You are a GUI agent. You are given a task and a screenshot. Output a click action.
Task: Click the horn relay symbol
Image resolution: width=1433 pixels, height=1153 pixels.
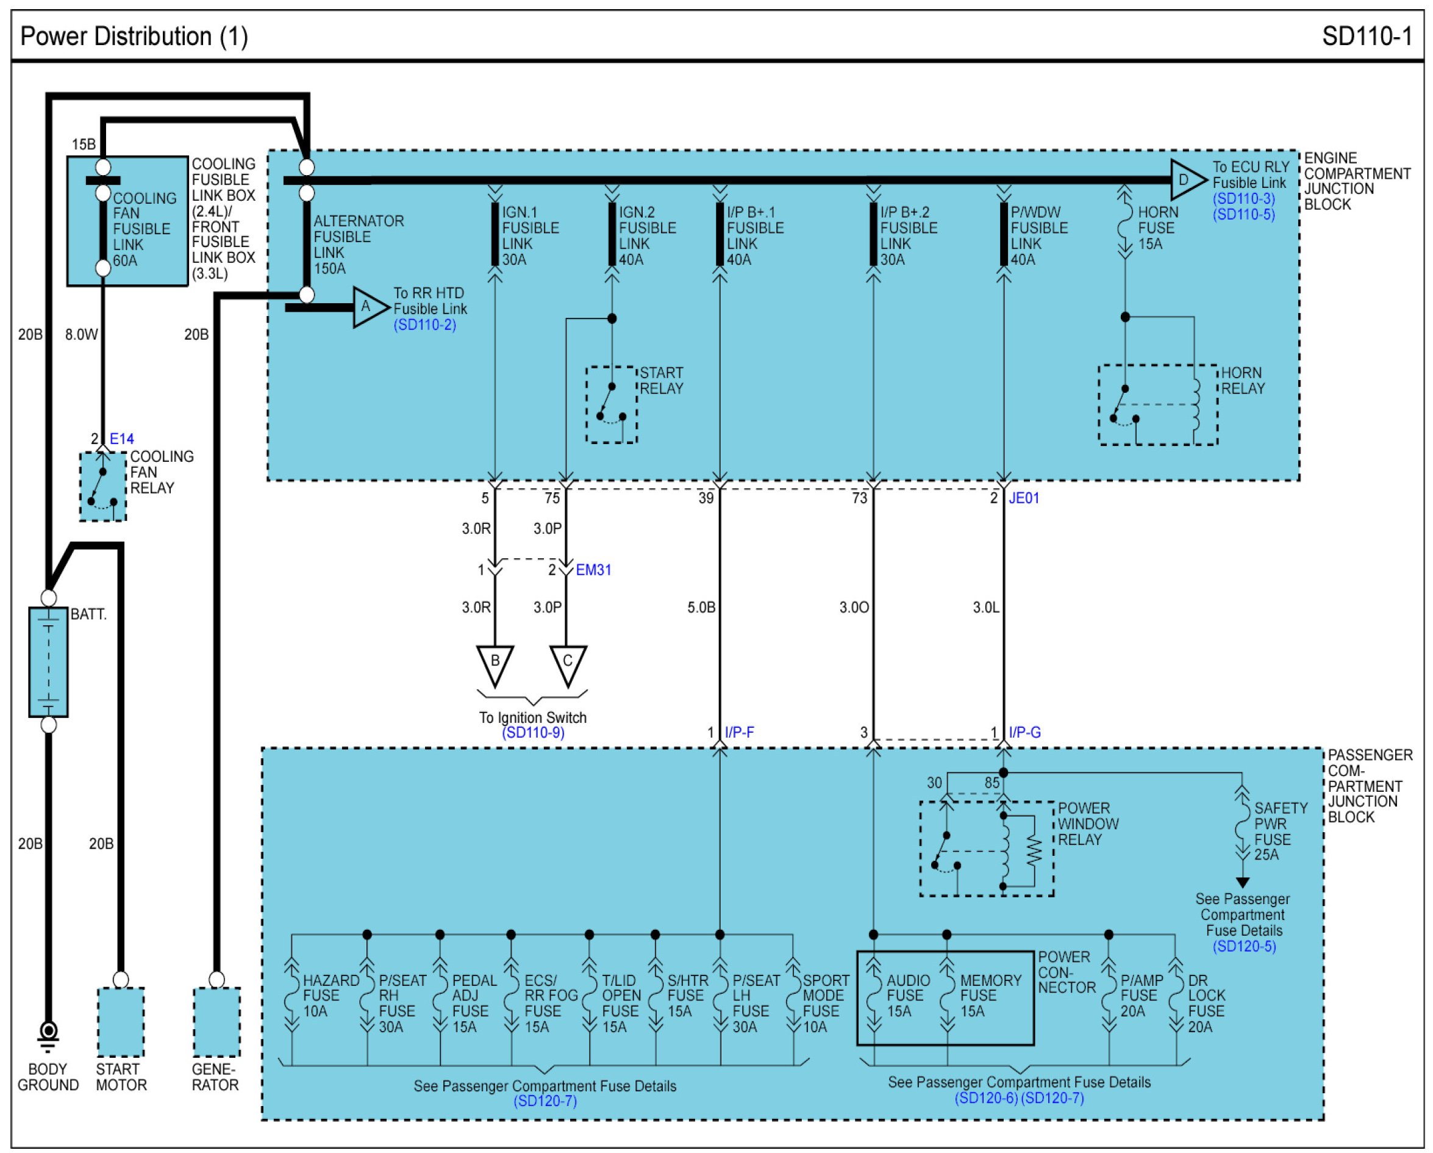pyautogui.click(x=1157, y=405)
